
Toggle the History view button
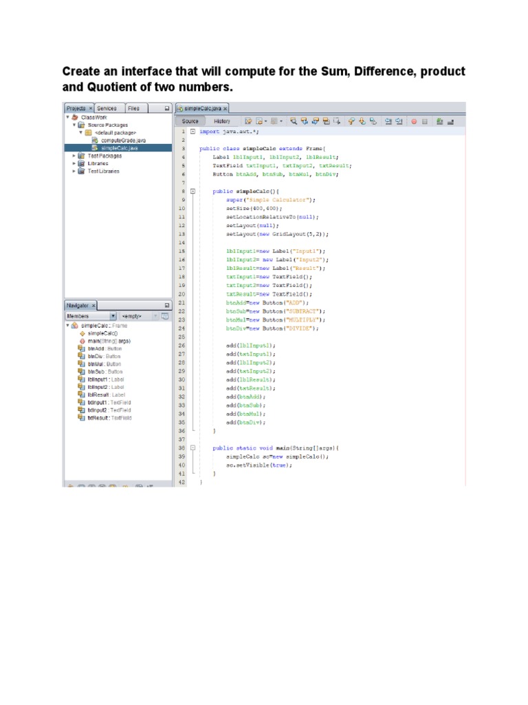[x=222, y=121]
